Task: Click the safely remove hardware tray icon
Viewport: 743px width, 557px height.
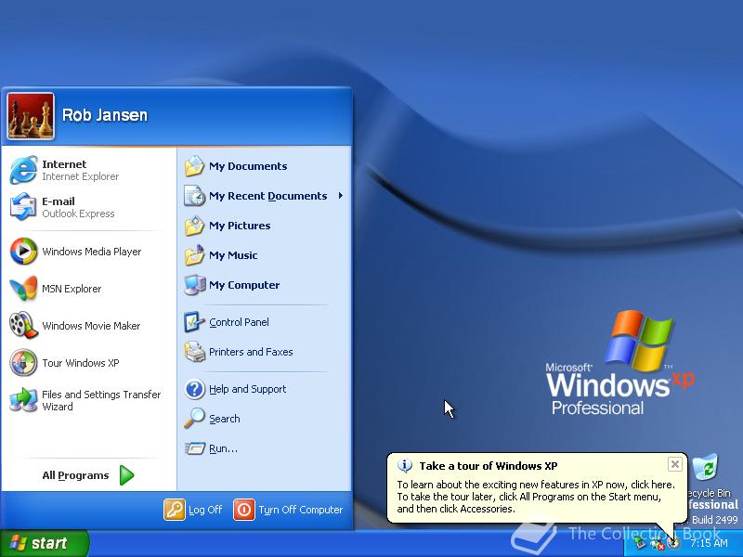Action: pyautogui.click(x=640, y=543)
